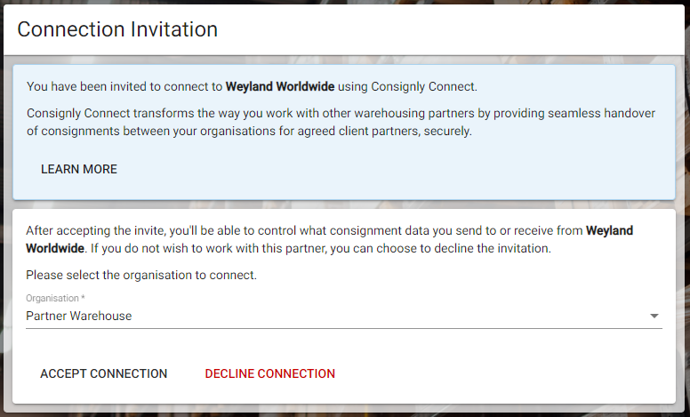The width and height of the screenshot is (690, 417).
Task: Click bold Weyland Worldwide in blue panel
Action: [280, 86]
